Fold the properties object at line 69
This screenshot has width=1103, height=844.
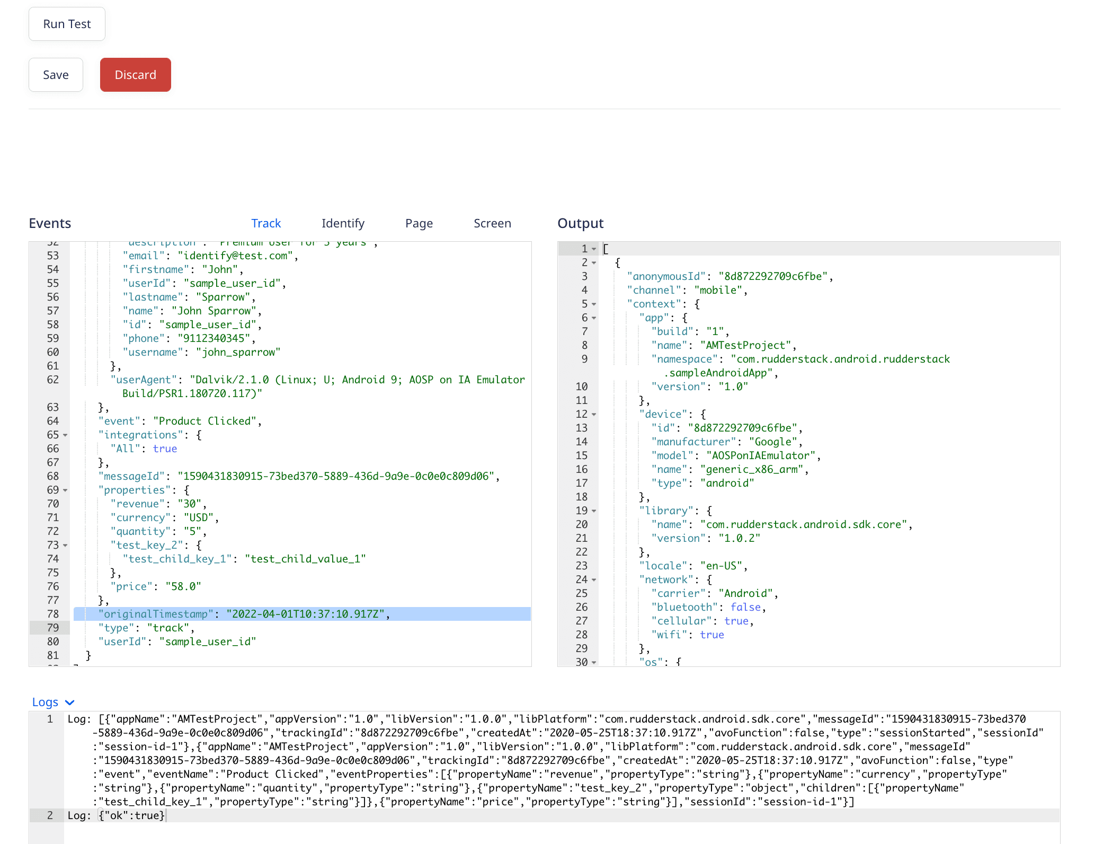click(x=66, y=490)
